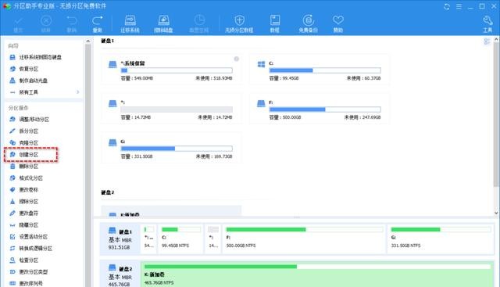
Task: Click the 擦除磁盘 toolbar icon
Action: (163, 20)
